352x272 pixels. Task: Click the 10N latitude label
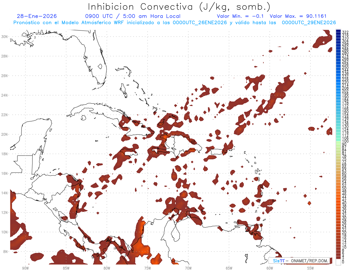4,232
